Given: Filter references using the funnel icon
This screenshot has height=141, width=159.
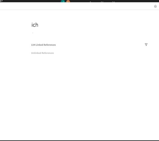Looking at the screenshot, I should (146, 45).
